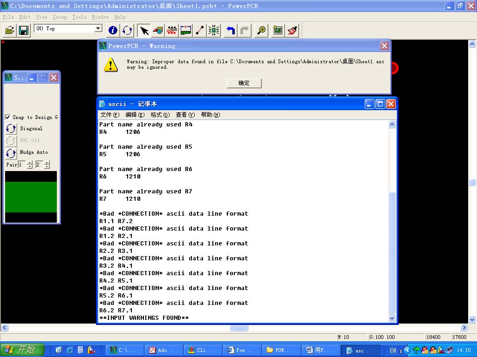Choose the Select mode arrow tool
This screenshot has height=357, width=477.
tap(143, 30)
